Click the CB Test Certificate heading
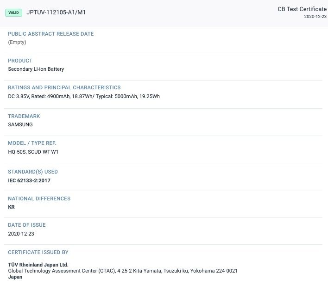This screenshot has height=292, width=328. (x=302, y=9)
